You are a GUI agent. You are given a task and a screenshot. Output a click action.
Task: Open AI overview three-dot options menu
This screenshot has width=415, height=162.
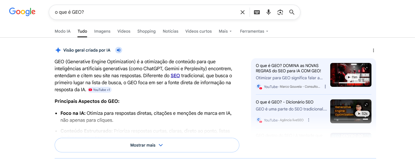click(x=373, y=50)
